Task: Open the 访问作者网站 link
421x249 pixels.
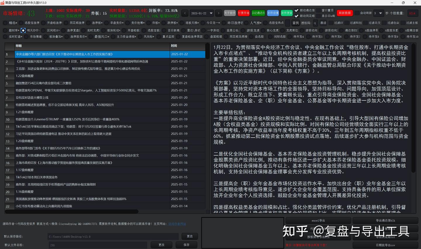Action: tap(178, 224)
